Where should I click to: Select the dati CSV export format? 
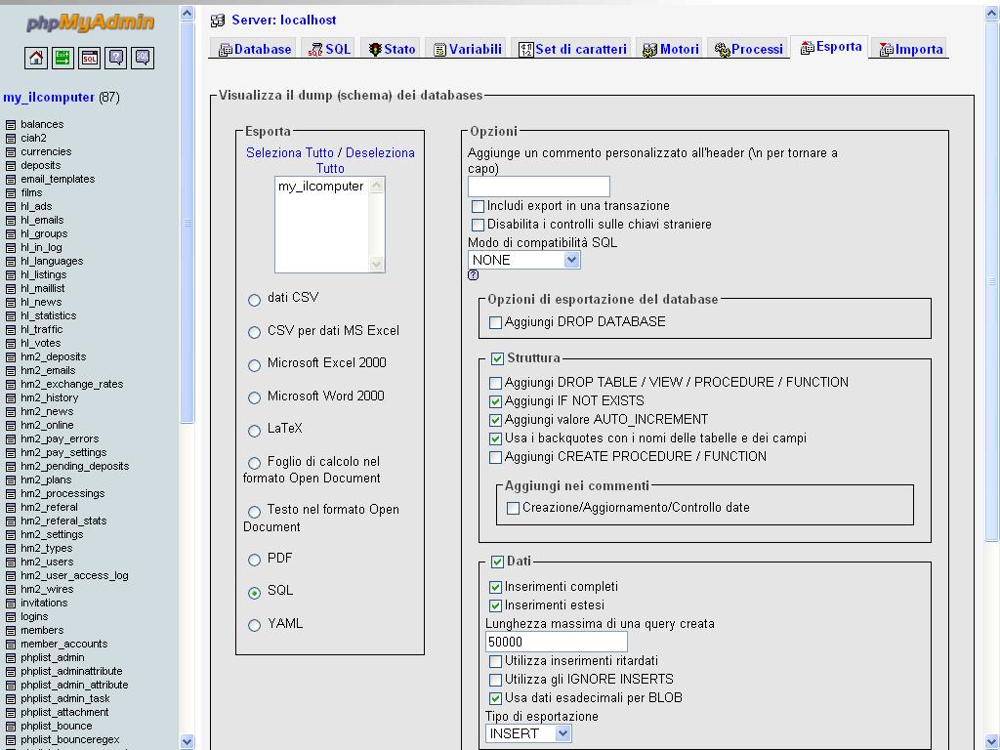255,300
